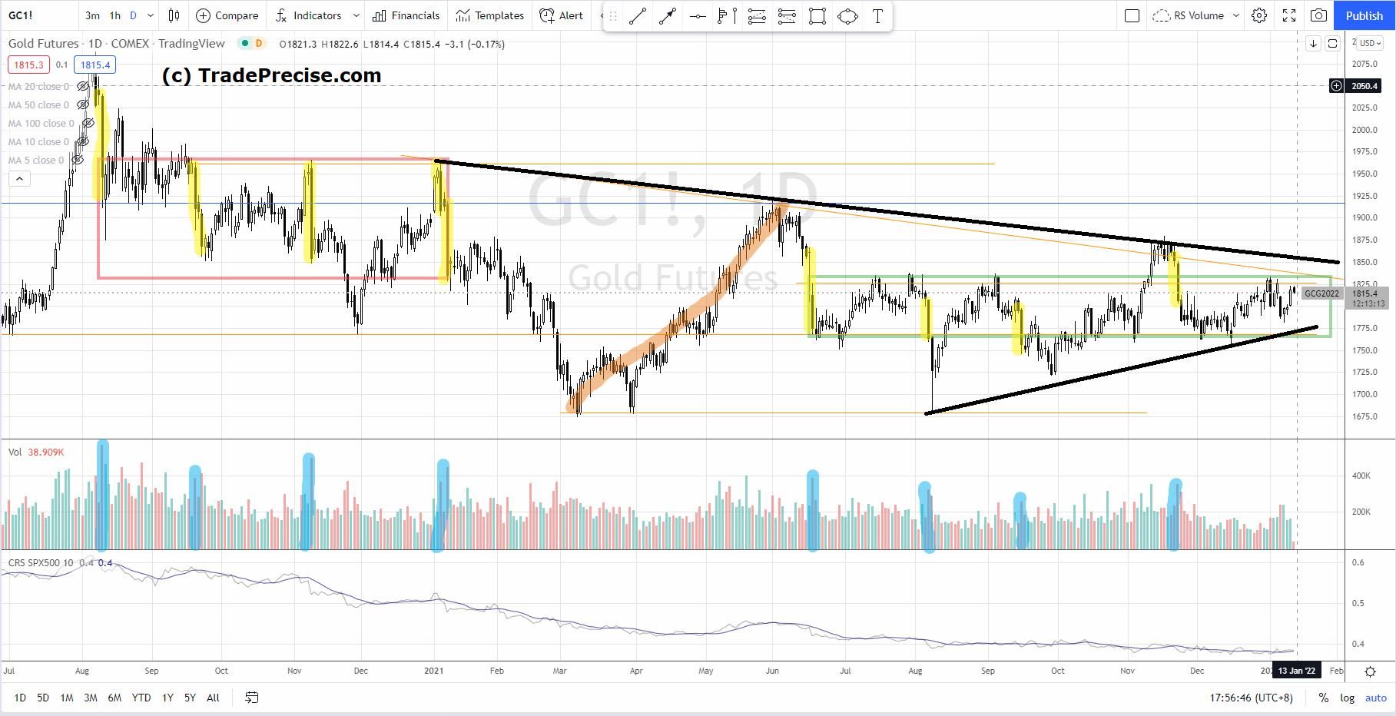
Task: Open the Compare symbol dialog
Action: coord(227,15)
